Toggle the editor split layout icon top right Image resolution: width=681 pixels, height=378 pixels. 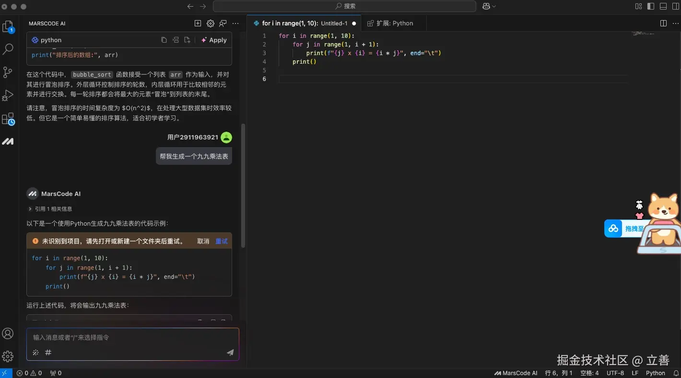(663, 23)
